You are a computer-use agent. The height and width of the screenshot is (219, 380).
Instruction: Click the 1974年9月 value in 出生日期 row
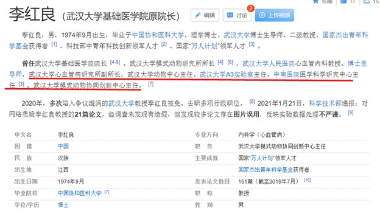tap(71, 181)
